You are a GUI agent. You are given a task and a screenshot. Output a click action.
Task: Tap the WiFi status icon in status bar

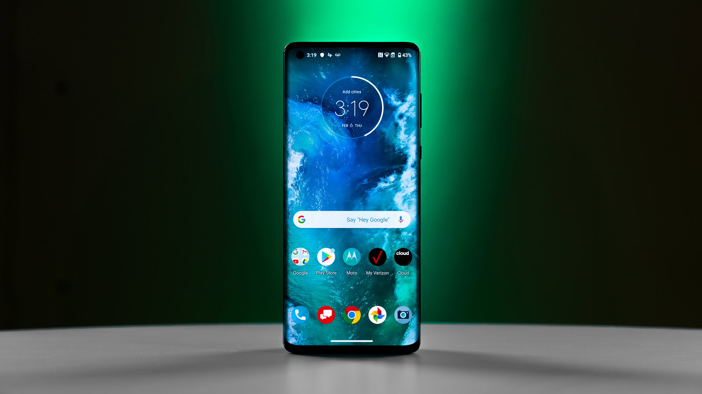(387, 55)
